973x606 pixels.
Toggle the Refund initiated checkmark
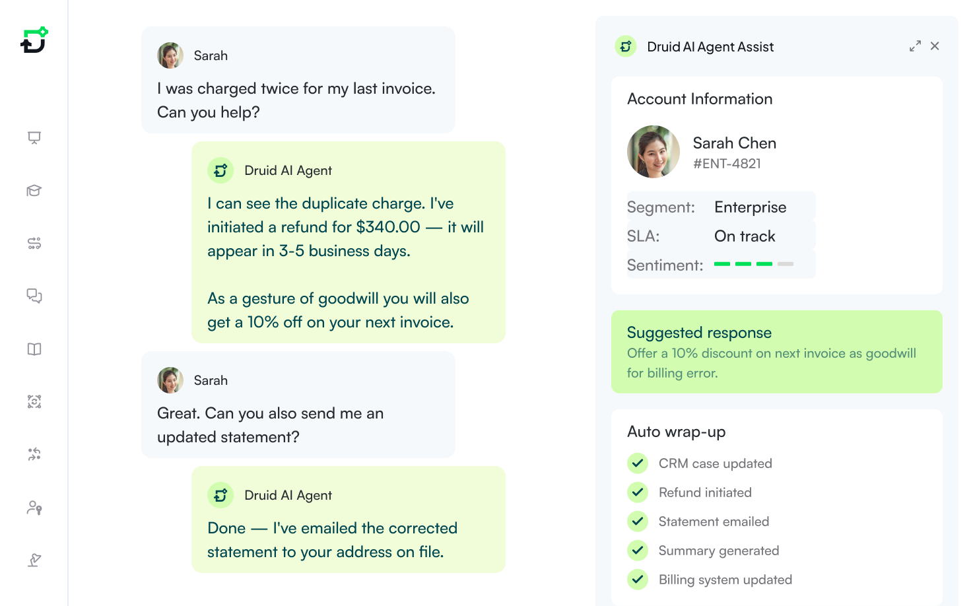pos(637,492)
